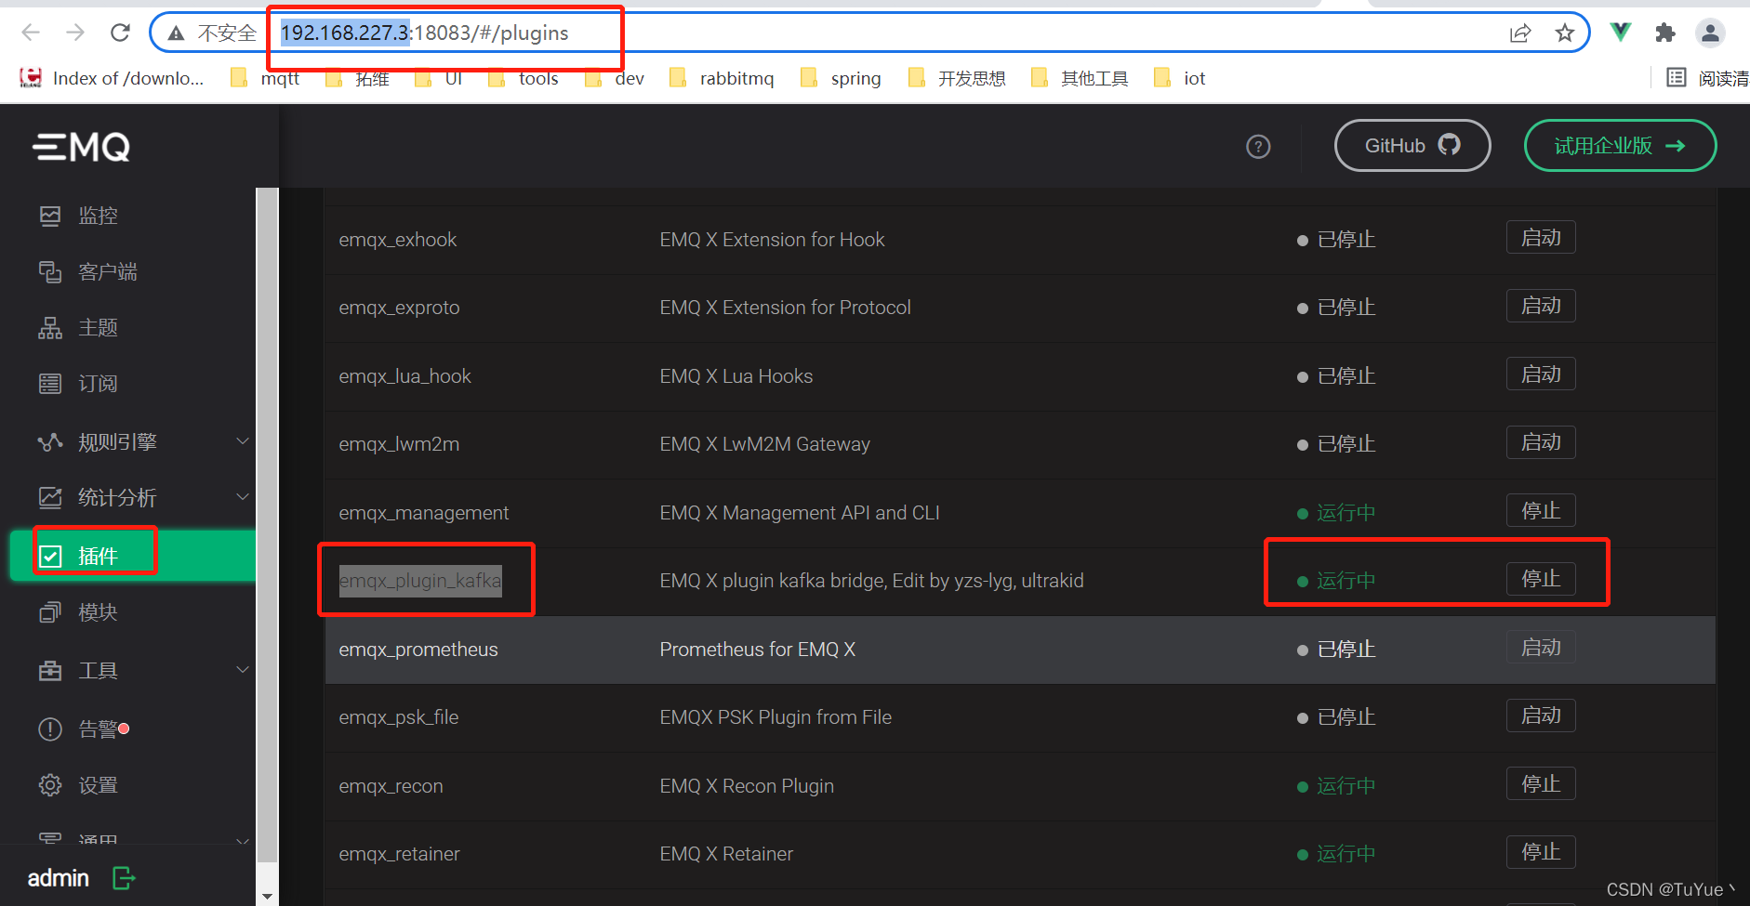
Task: Stop the emqx_management plugin
Action: [1541, 511]
